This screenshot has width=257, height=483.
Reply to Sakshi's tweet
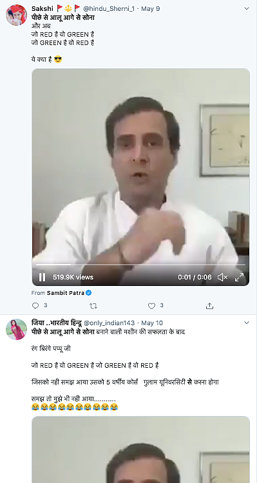click(x=35, y=305)
